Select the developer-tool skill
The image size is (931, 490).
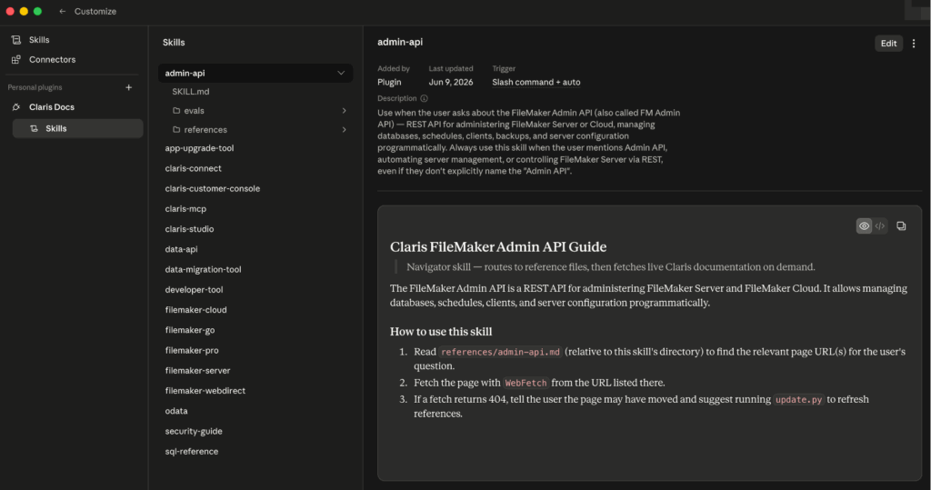(x=195, y=289)
